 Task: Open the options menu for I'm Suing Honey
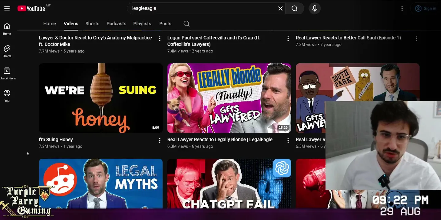160,141
